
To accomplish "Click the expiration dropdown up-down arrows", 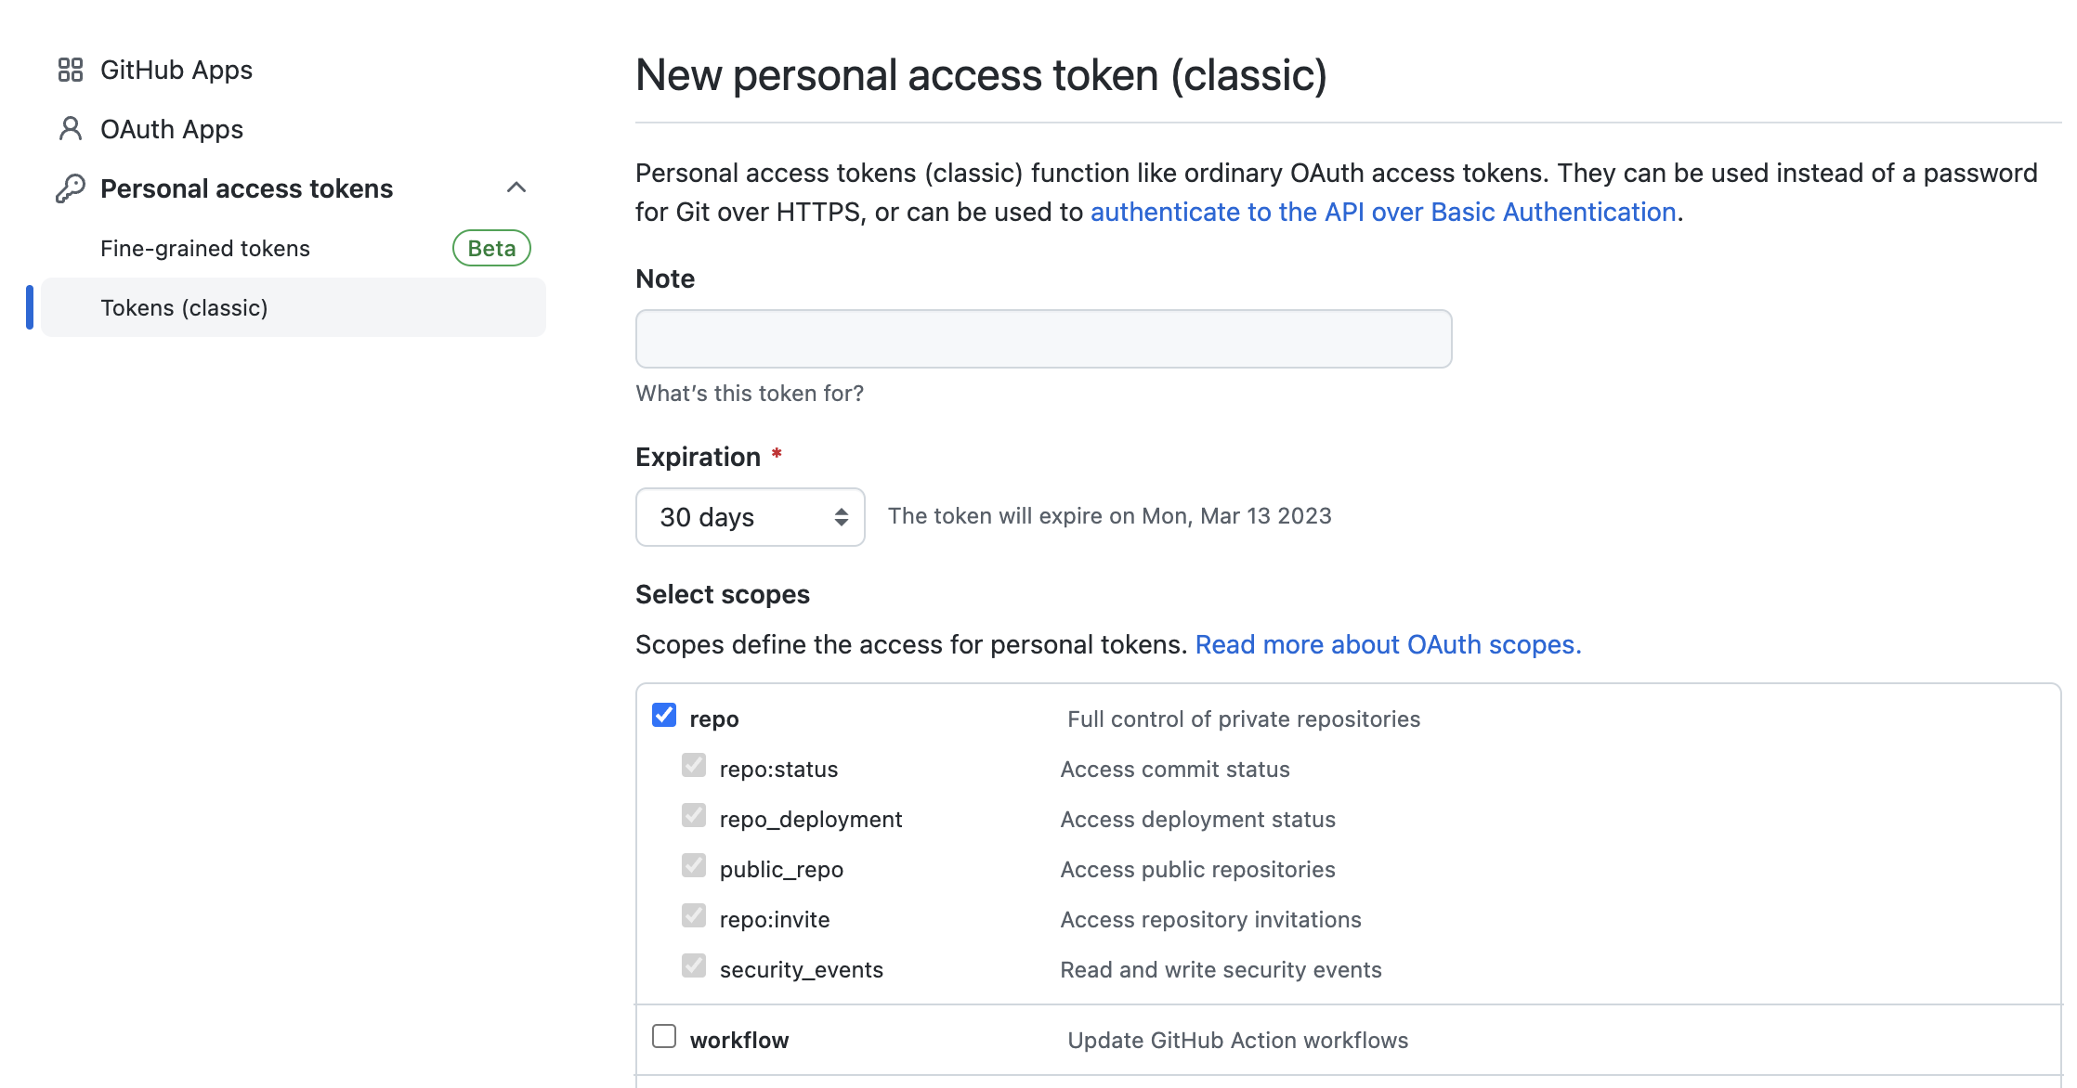I will pyautogui.click(x=842, y=517).
